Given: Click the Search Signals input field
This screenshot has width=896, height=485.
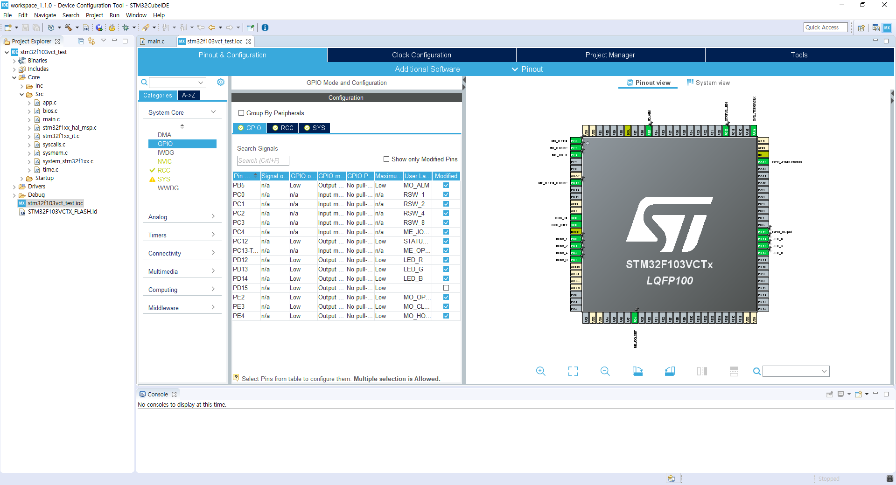Looking at the screenshot, I should coord(263,160).
